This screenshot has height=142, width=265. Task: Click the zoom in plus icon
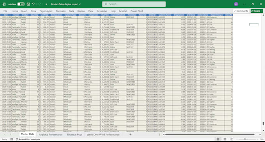point(257,139)
